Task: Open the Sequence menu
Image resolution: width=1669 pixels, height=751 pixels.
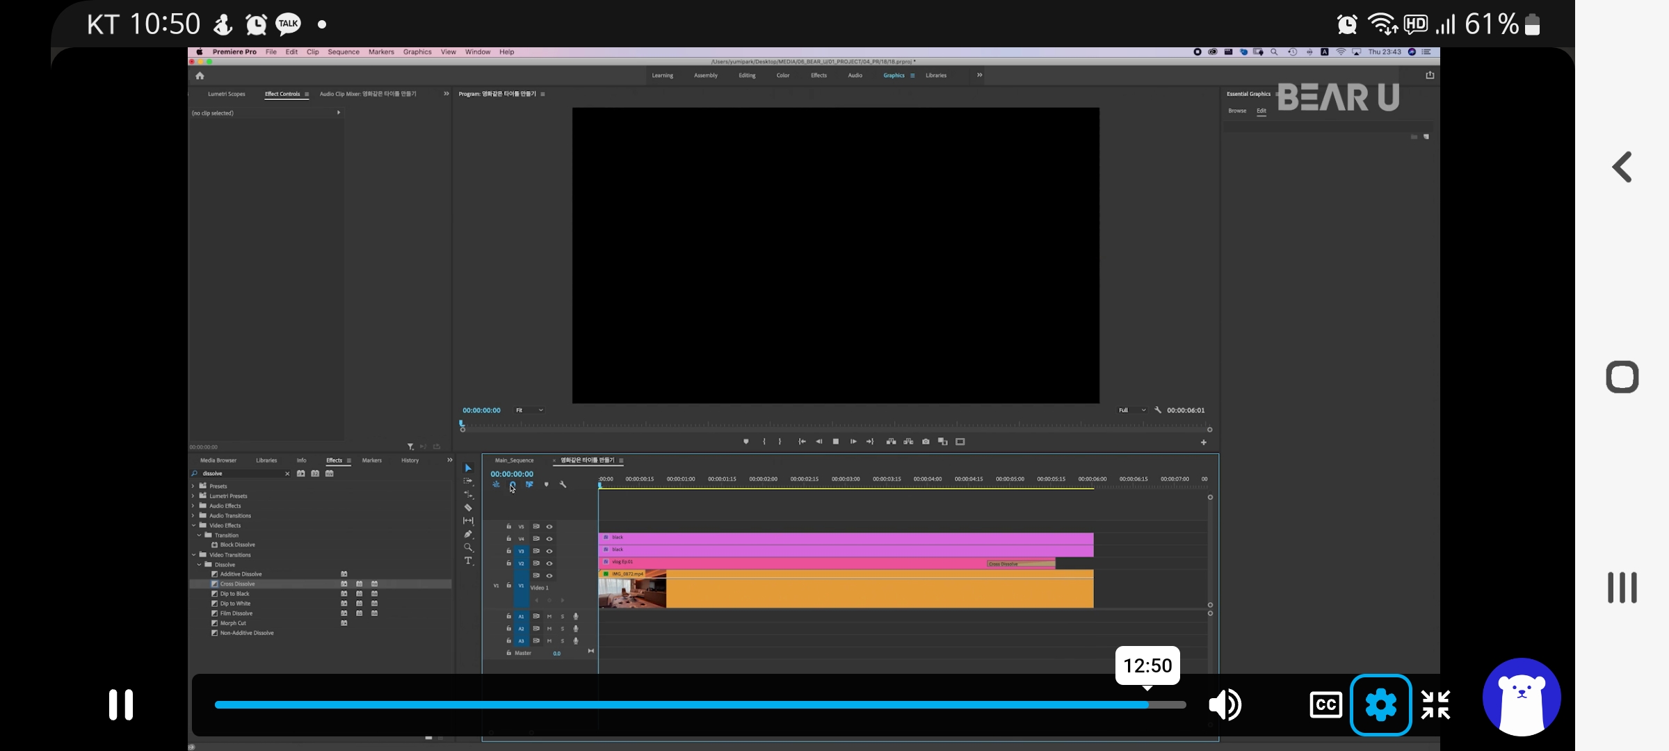Action: coord(344,52)
